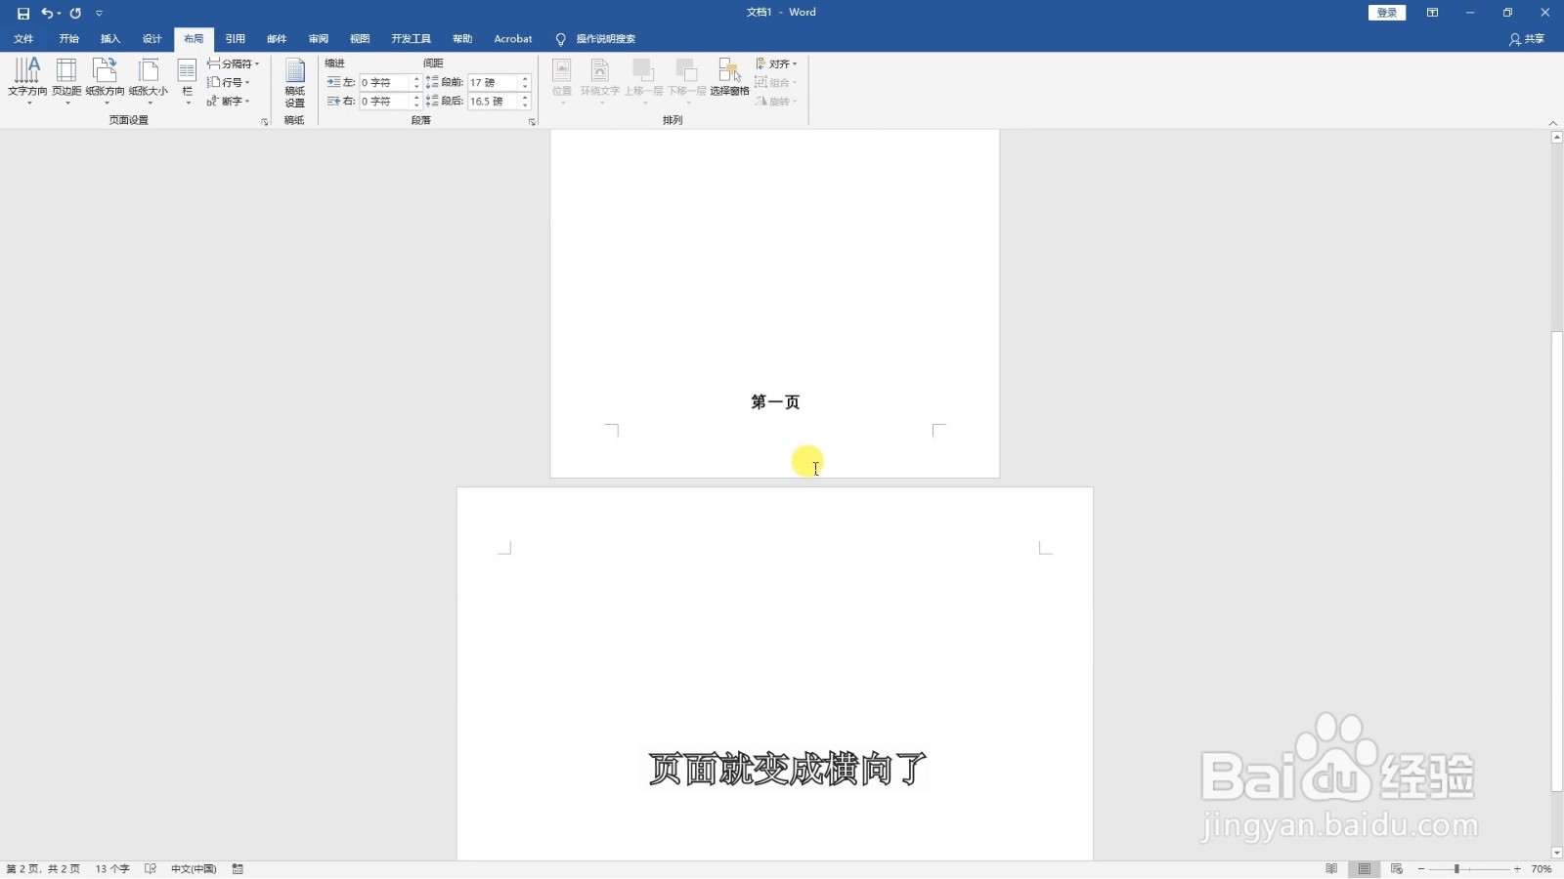This screenshot has width=1564, height=879.
Task: Click the macro recording icon in status bar
Action: point(238,869)
